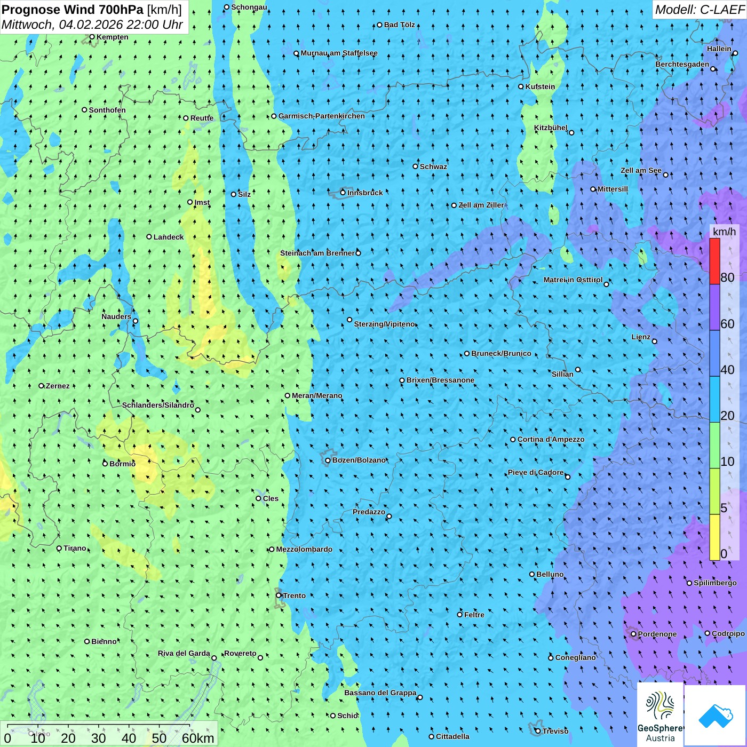Viewport: 747px width, 747px height.
Task: Click the purple 60–80 km/h legend color
Action: click(x=714, y=307)
